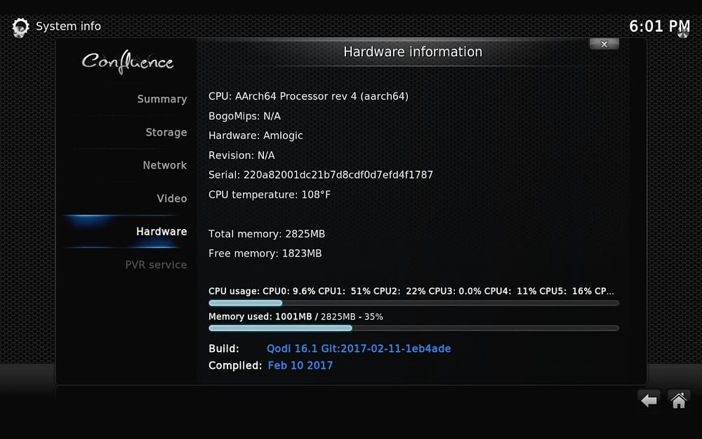Open the Home screen icon
Viewport: 702px width, 439px height.
[678, 400]
